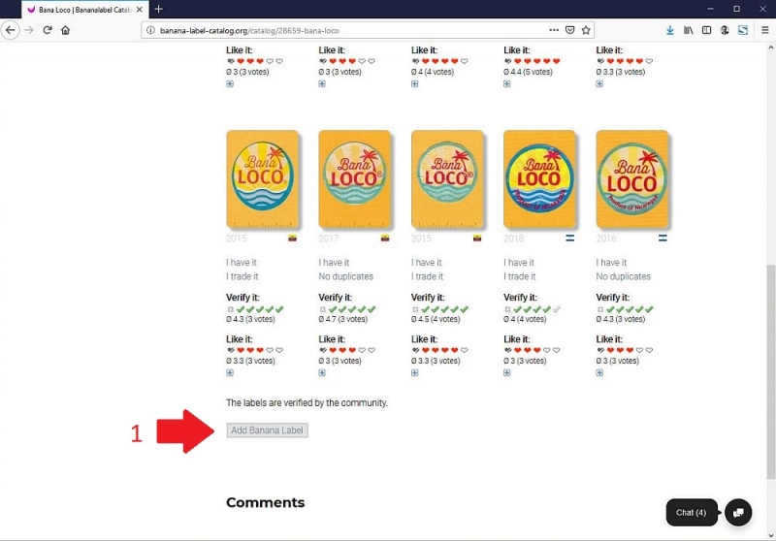Go to the browser home page icon
The height and width of the screenshot is (541, 776).
(x=66, y=30)
